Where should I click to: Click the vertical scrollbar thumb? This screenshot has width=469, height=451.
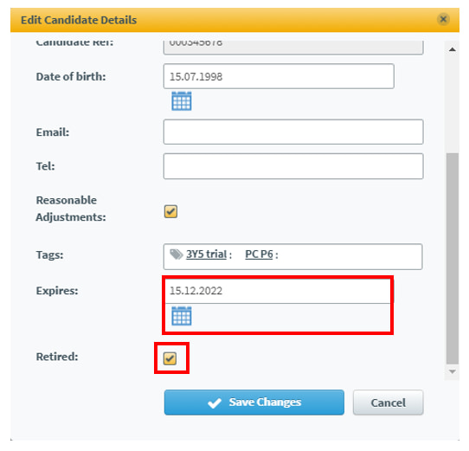pyautogui.click(x=453, y=259)
